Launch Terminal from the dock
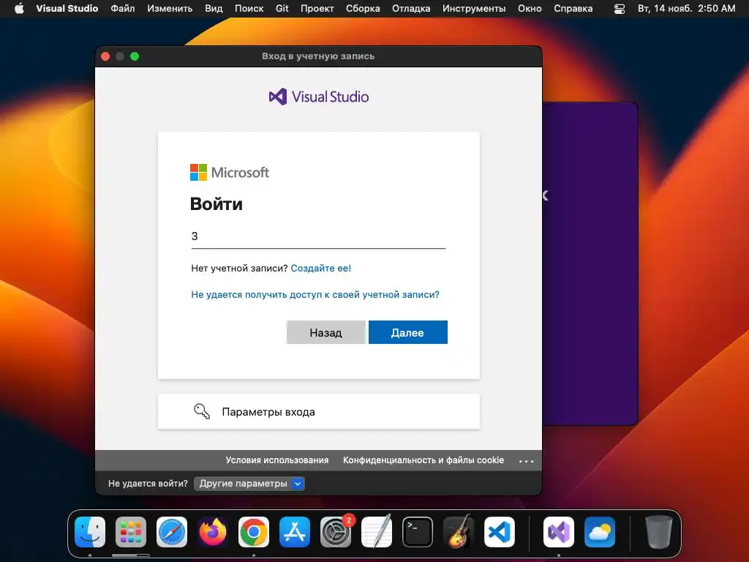The image size is (749, 562). 418,532
